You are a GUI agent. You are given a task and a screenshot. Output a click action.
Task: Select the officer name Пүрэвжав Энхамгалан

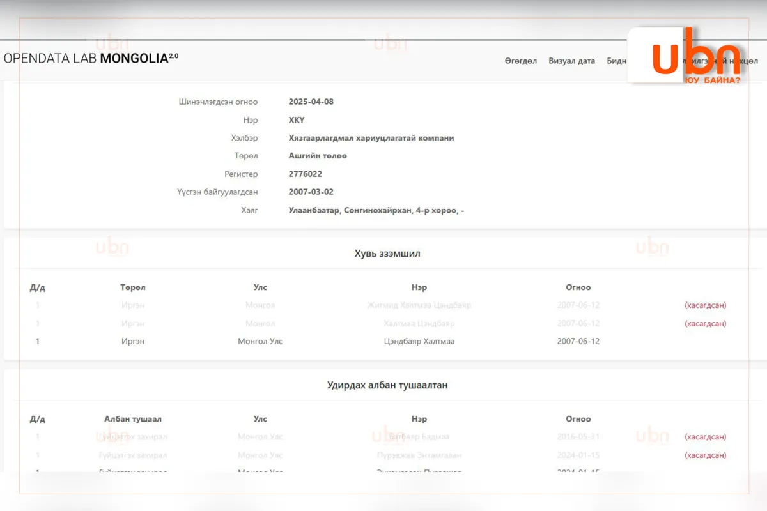tap(419, 455)
